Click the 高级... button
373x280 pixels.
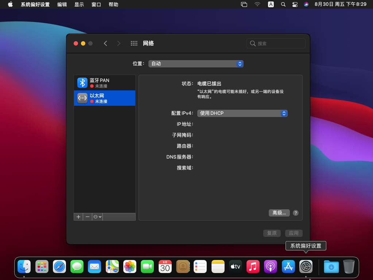pyautogui.click(x=279, y=213)
